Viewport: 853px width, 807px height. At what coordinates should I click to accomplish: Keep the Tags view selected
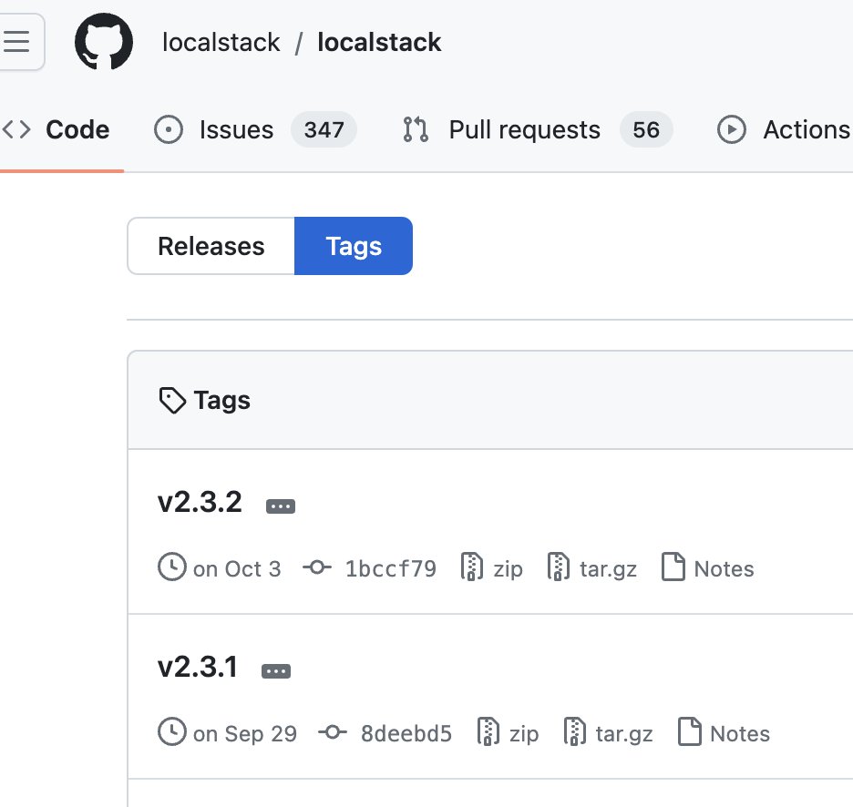point(354,246)
